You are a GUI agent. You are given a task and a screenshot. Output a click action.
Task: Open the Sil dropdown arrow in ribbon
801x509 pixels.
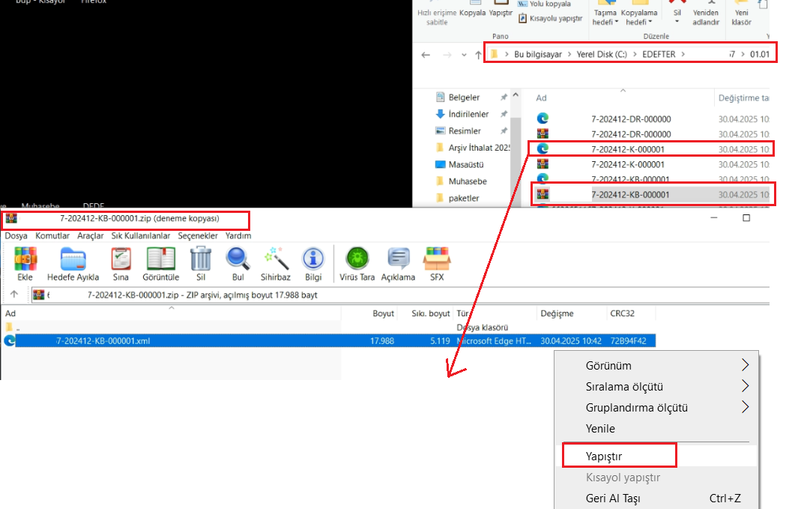(677, 22)
